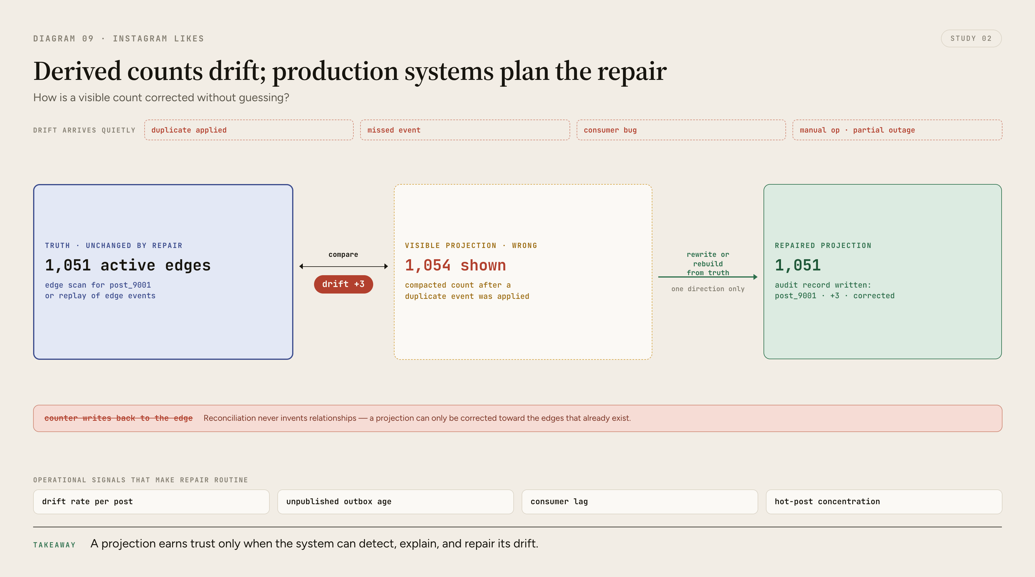Viewport: 1035px width, 577px height.
Task: Select the 'consumer bug' drift chip
Action: (x=681, y=130)
